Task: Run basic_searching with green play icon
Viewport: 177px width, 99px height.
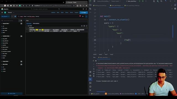Action: click(x=139, y=1)
